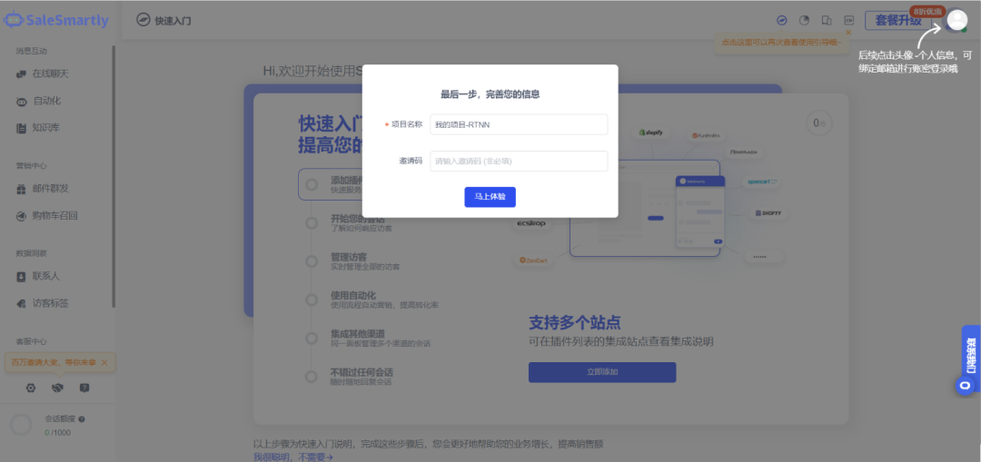Click the SaleSmartly logo
Screen dimensions: 981x462
(55, 20)
